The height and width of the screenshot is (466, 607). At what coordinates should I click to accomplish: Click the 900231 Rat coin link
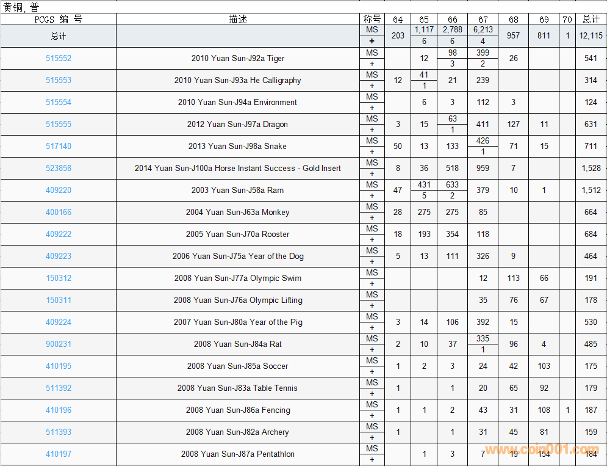(x=59, y=344)
